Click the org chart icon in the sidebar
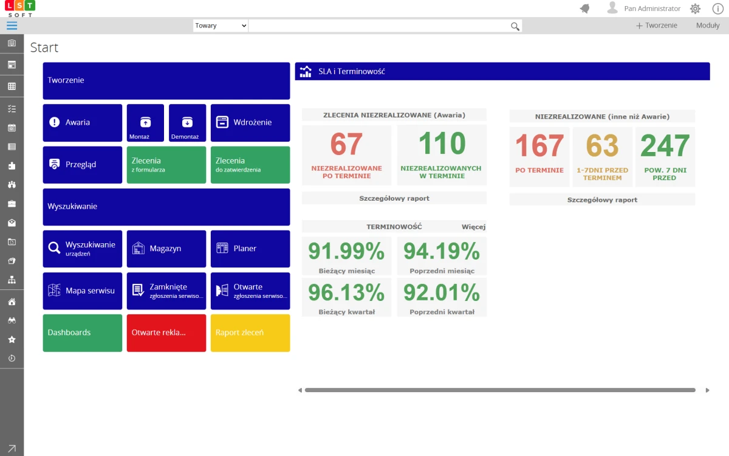The width and height of the screenshot is (729, 456). click(12, 280)
